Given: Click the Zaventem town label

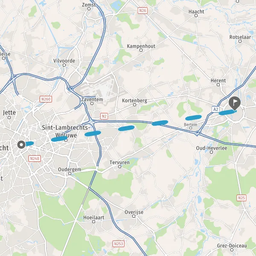Looking at the screenshot, I should click(92, 99).
